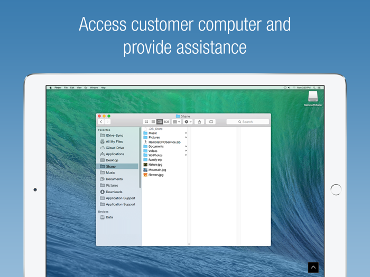Click the Edit Tags toolbar button
370x277 pixels.
211,122
